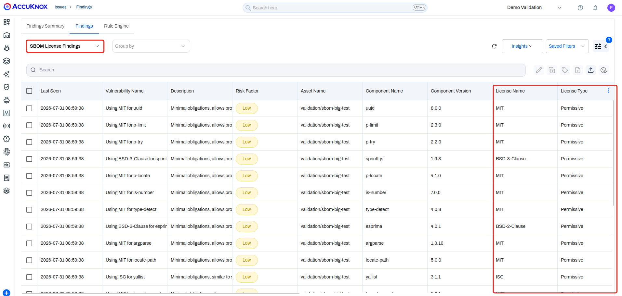Sort by the Last Seen column header
The height and width of the screenshot is (296, 622).
[x=51, y=91]
